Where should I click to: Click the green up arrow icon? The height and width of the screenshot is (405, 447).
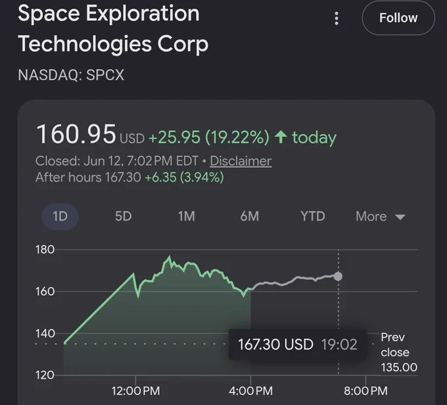pos(281,137)
